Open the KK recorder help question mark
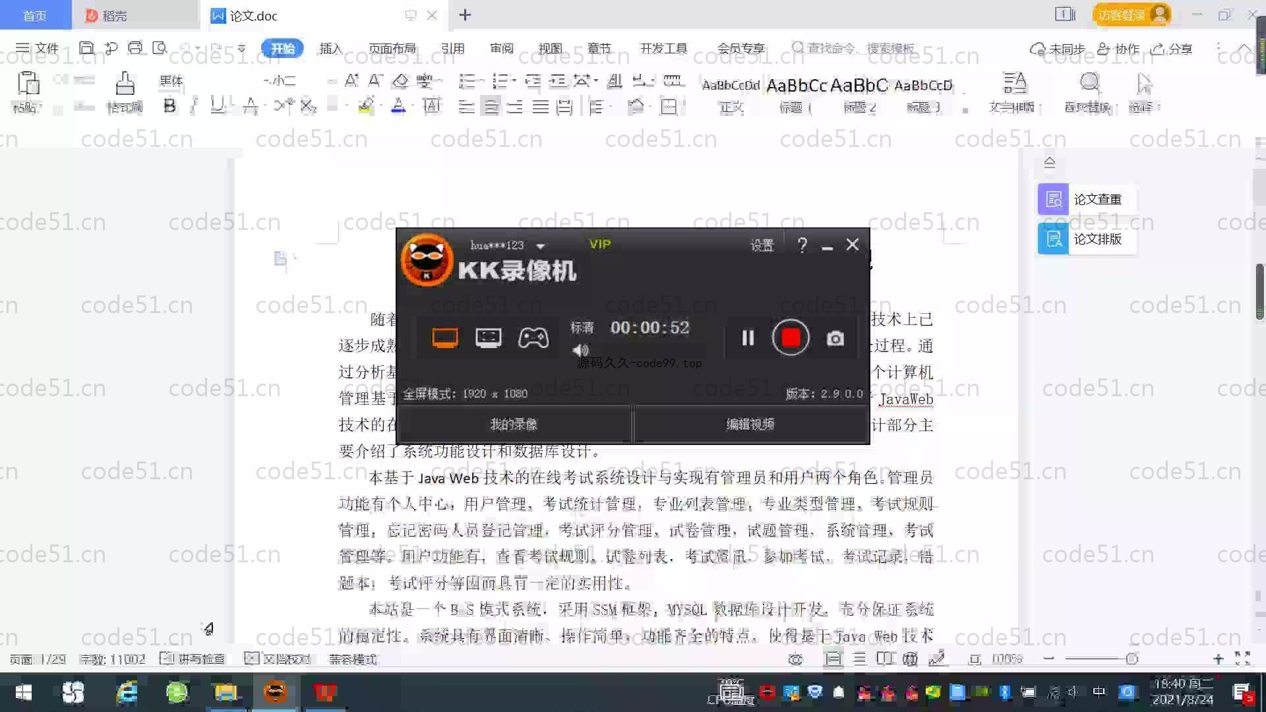The image size is (1266, 712). coord(802,245)
